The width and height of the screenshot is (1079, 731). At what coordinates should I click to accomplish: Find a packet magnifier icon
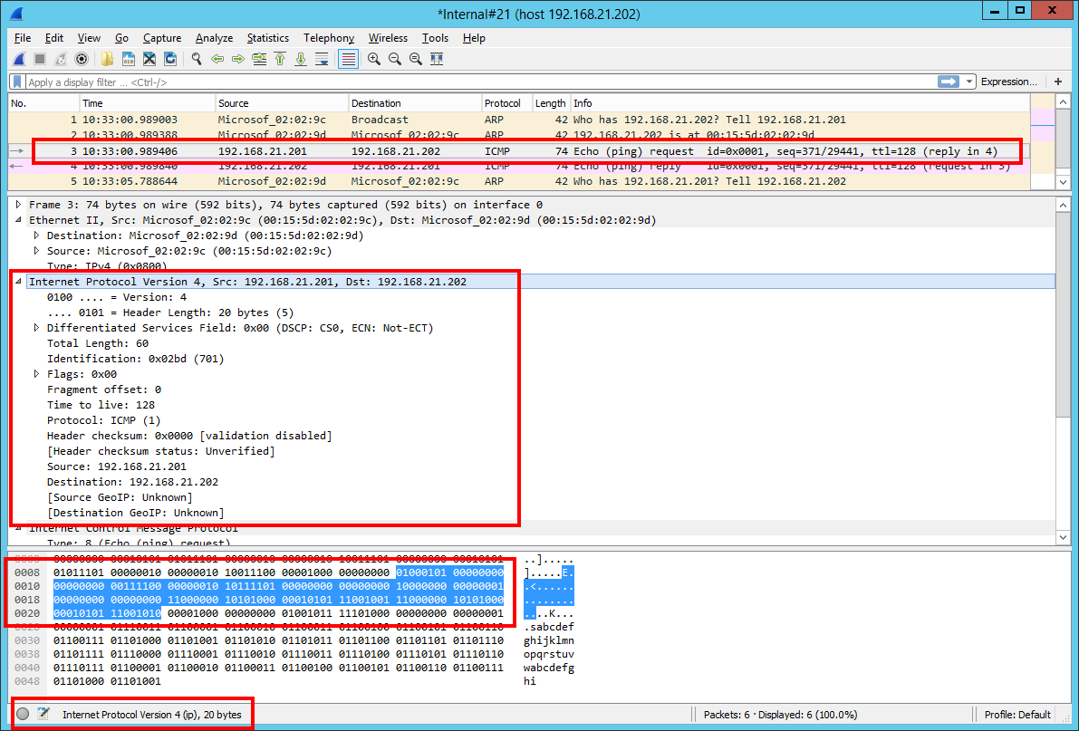pyautogui.click(x=197, y=59)
